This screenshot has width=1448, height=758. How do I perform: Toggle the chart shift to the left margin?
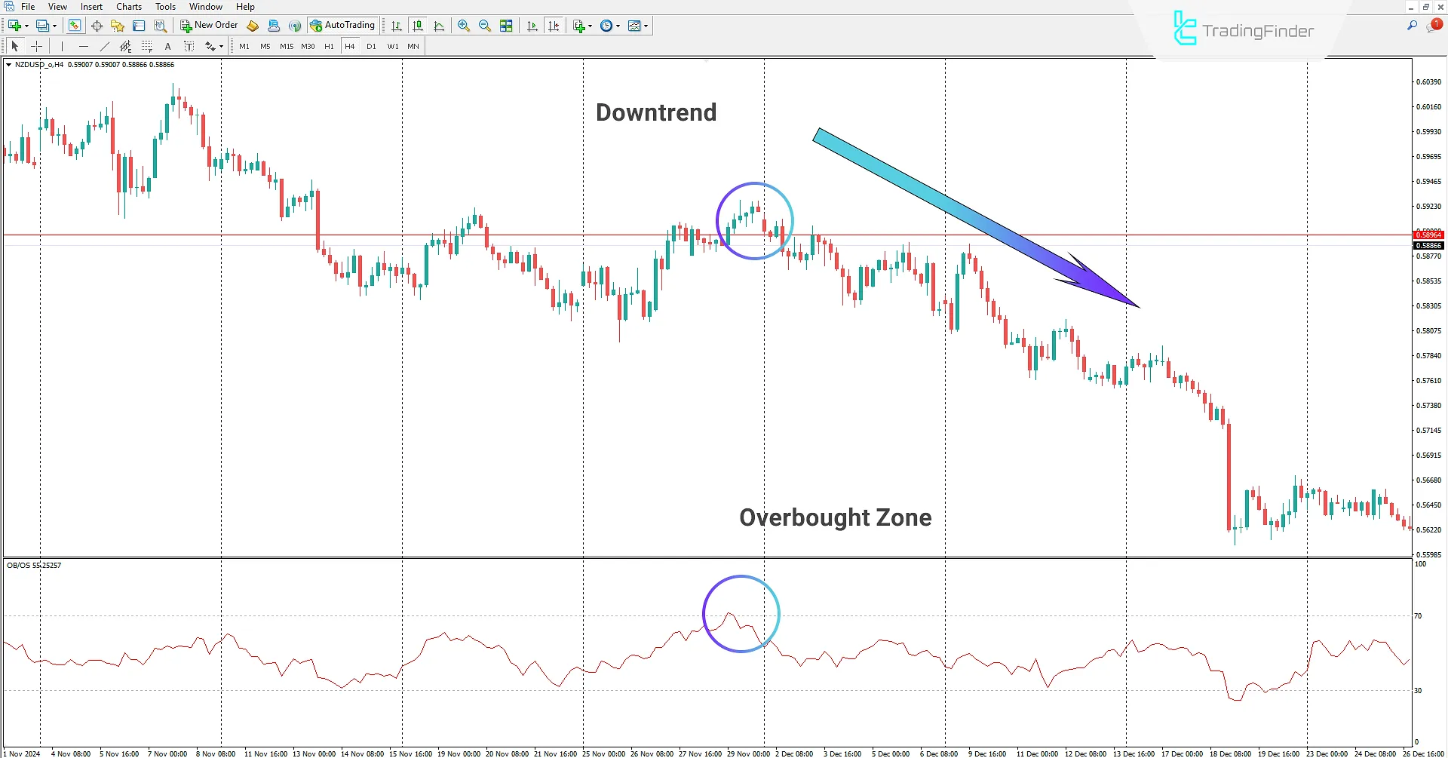[554, 25]
